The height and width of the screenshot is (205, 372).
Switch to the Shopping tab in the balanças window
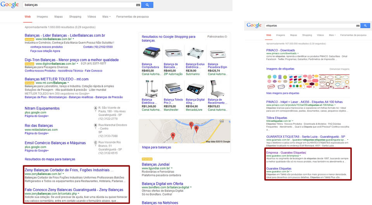75,17
